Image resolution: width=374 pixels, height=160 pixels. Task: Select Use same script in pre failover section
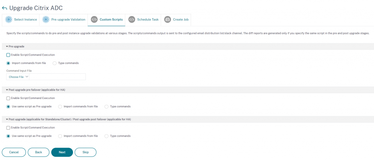[x=8, y=107]
